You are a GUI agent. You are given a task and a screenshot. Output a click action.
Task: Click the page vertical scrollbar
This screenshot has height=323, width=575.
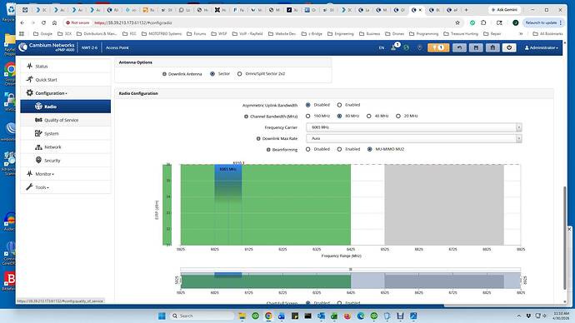pyautogui.click(x=565, y=238)
